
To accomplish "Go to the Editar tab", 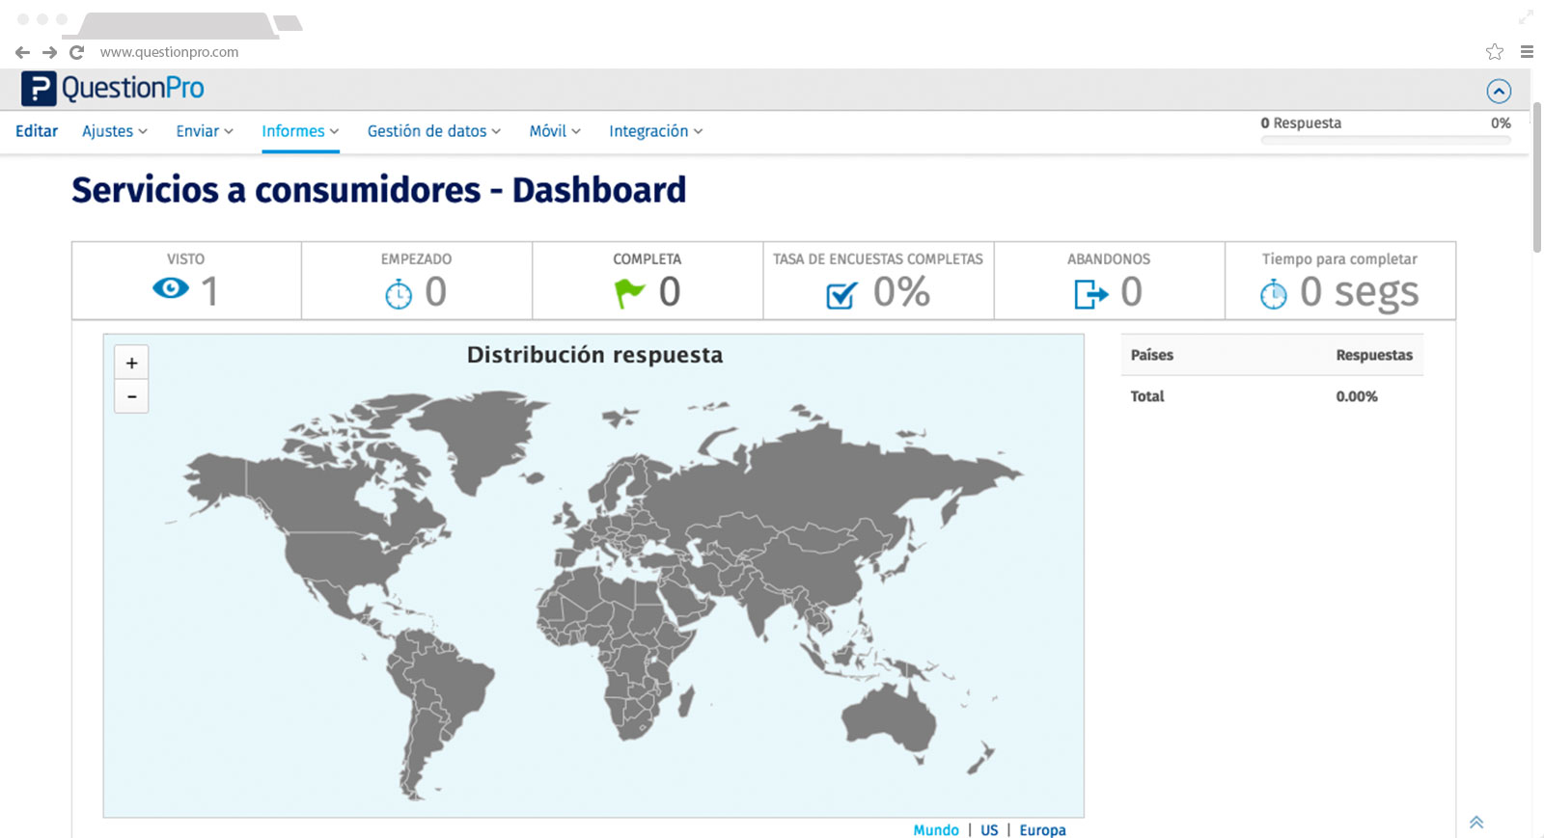I will 37,131.
